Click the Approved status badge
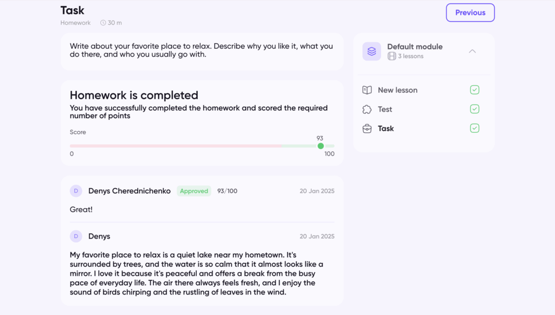555x315 pixels. tap(194, 191)
